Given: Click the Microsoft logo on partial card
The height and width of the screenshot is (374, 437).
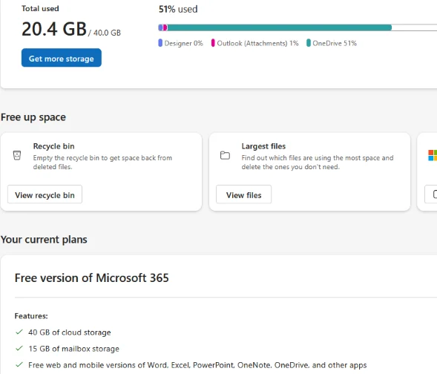Looking at the screenshot, I should pos(433,155).
